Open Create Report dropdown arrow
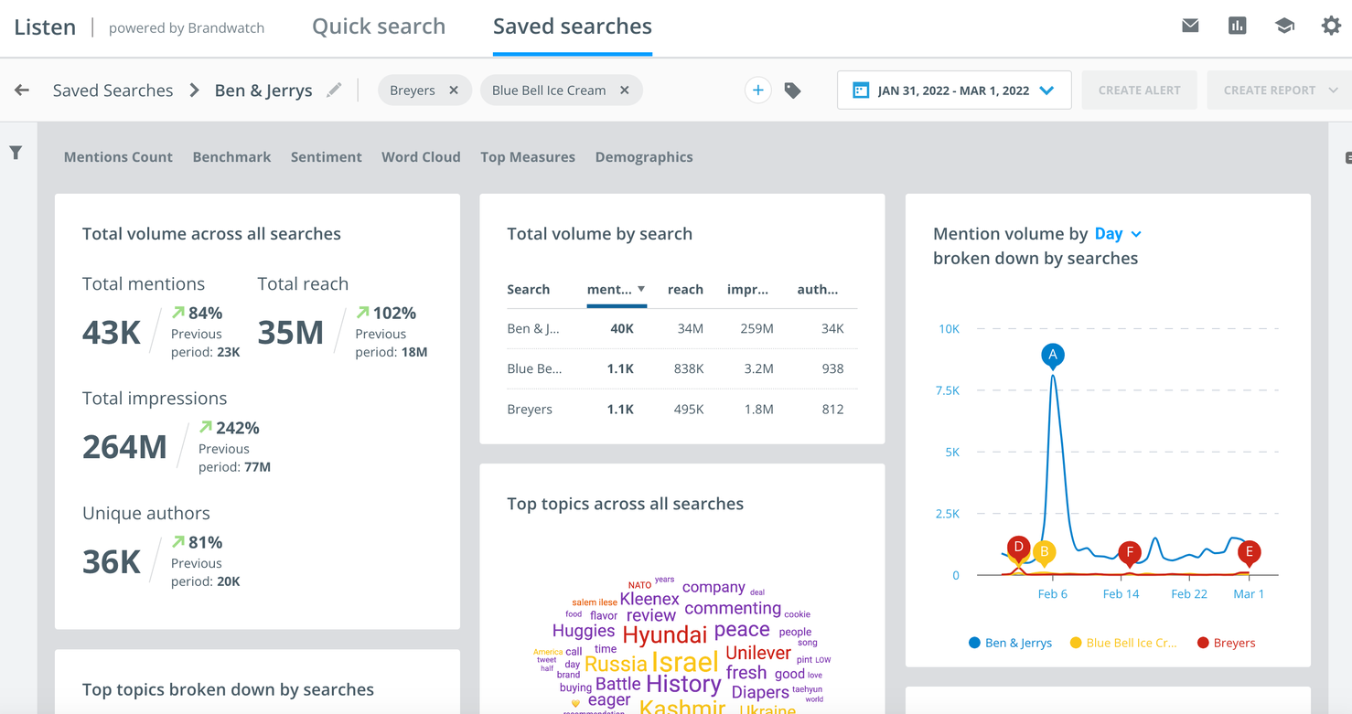Image resolution: width=1352 pixels, height=714 pixels. [1333, 91]
